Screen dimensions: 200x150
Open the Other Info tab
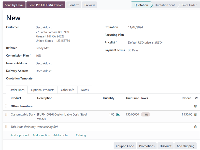click(67, 90)
